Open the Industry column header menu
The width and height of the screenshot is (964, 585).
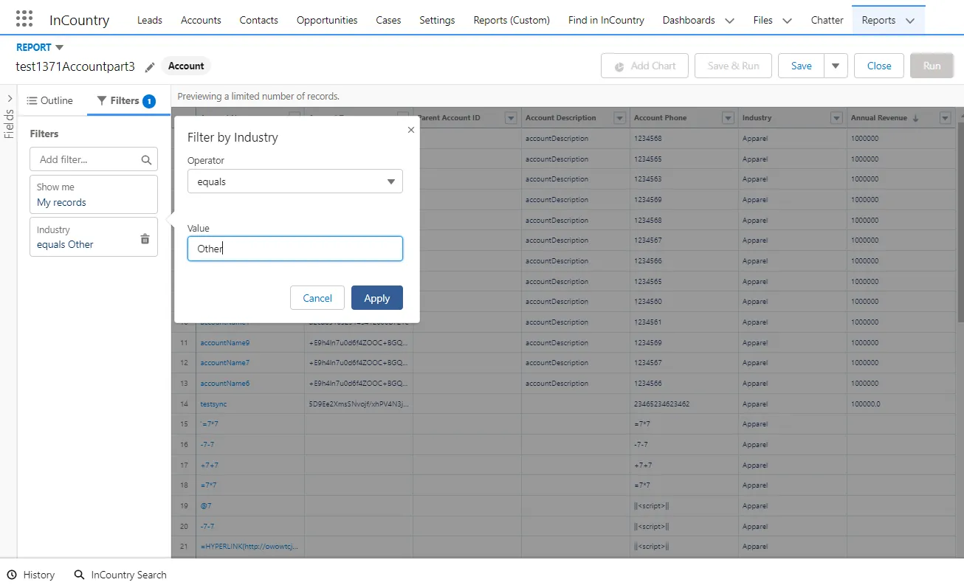point(836,118)
